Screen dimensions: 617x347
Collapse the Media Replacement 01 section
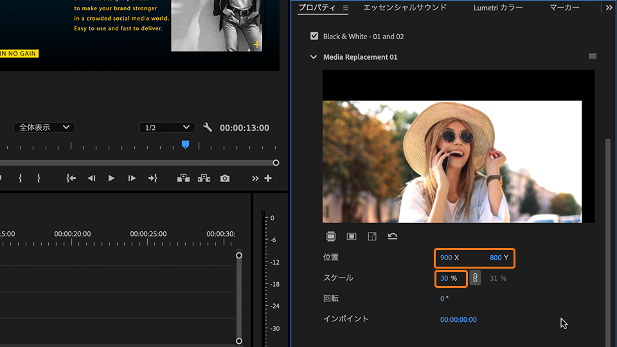(x=314, y=57)
